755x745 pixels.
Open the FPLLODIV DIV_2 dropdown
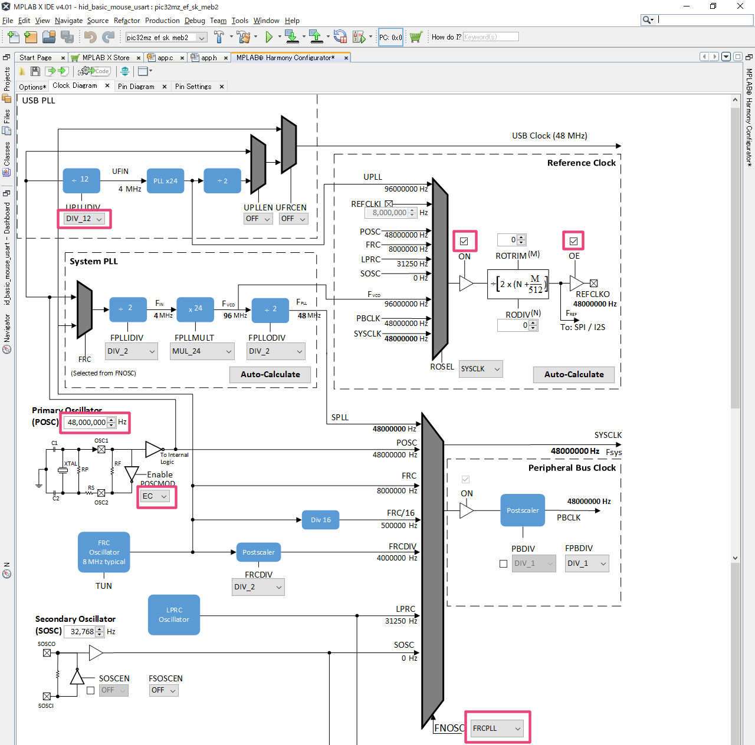(275, 351)
